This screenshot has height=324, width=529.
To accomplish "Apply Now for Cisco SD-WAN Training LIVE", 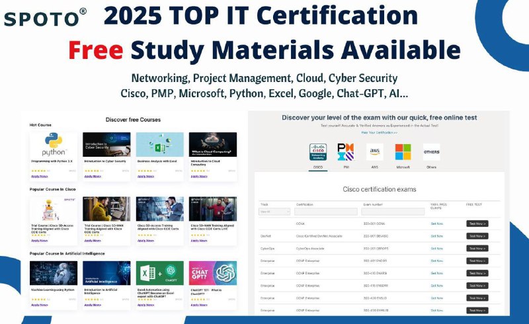I will pos(199,241).
